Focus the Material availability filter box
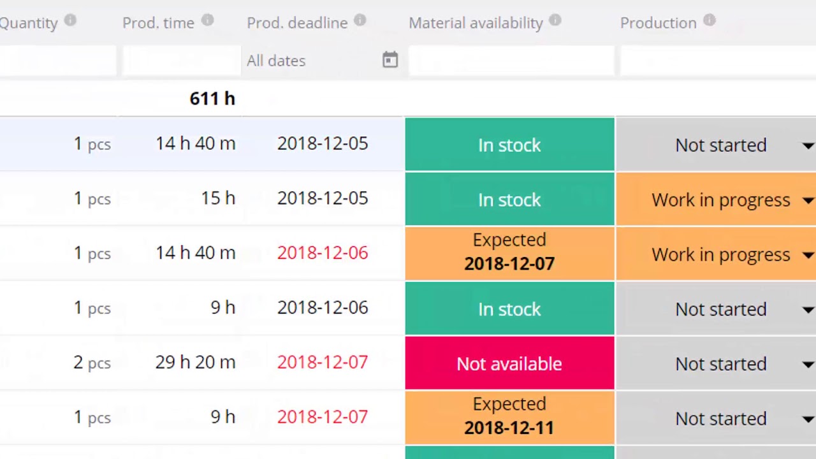Image resolution: width=816 pixels, height=459 pixels. pos(511,61)
